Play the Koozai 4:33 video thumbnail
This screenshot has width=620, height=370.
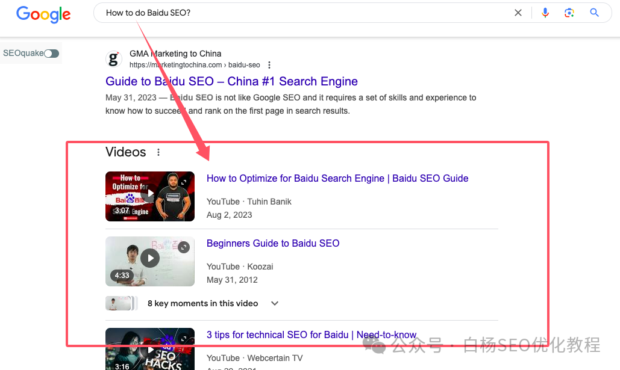tap(150, 262)
